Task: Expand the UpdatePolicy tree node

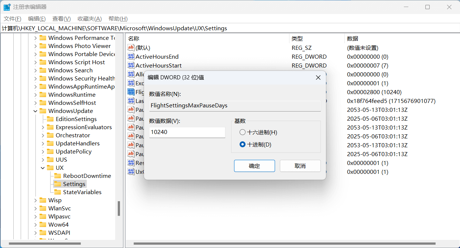Action: coord(43,151)
